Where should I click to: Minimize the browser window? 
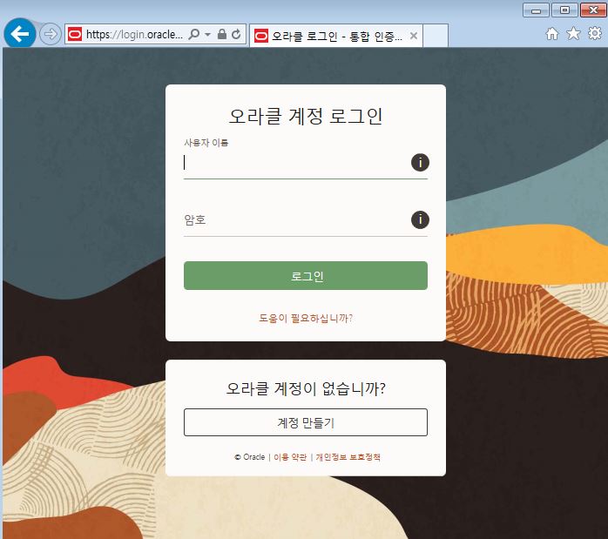point(536,10)
